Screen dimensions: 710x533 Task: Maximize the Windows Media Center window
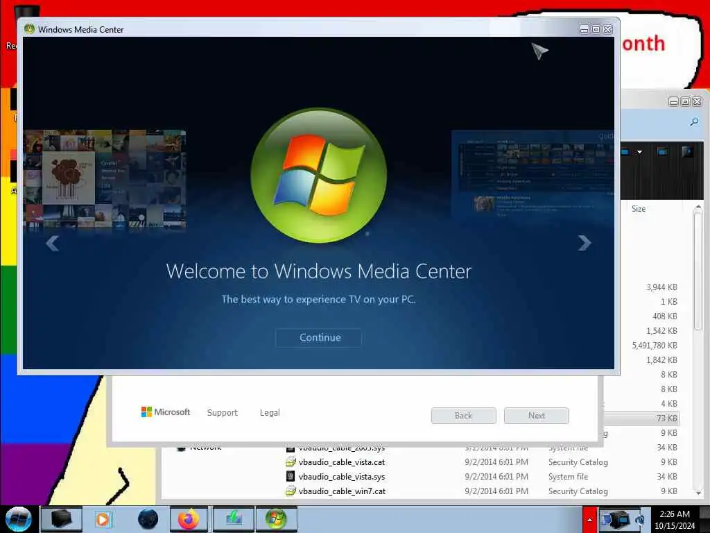click(596, 29)
